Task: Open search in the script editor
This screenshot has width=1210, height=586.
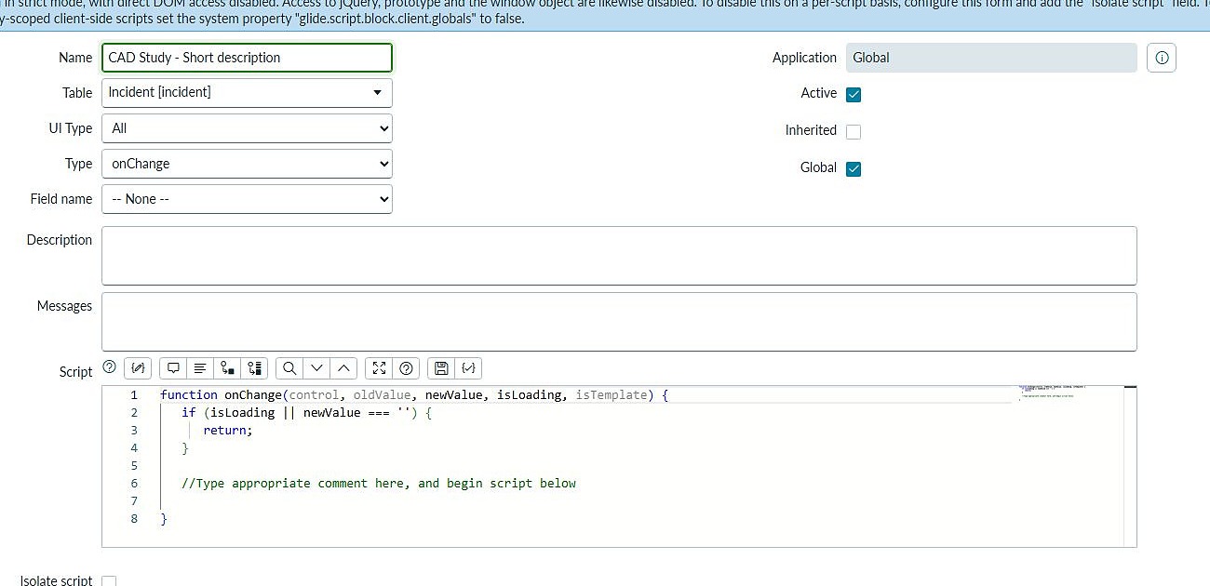Action: coord(289,368)
